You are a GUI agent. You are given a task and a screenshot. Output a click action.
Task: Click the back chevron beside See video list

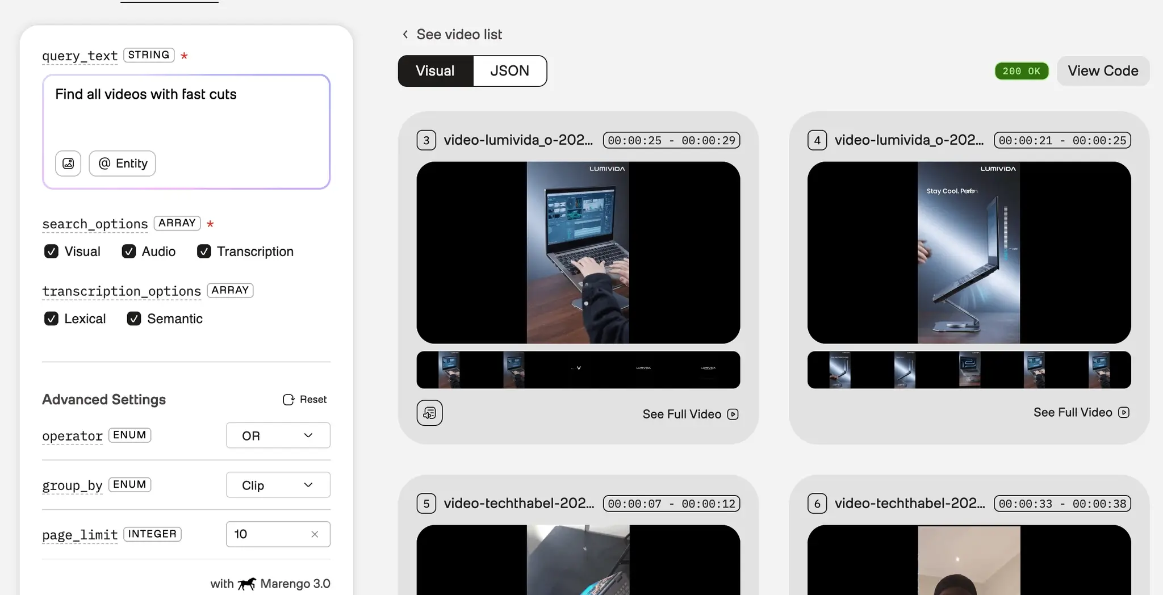click(x=405, y=34)
